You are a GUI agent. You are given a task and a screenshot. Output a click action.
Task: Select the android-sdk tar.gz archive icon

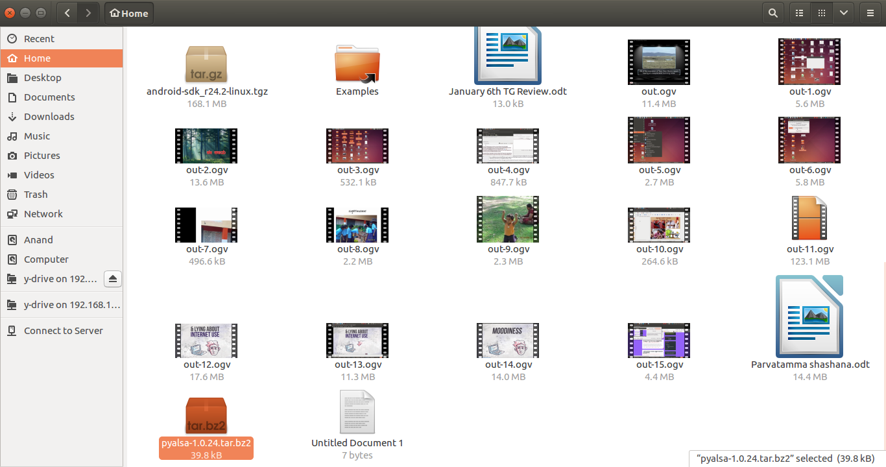tap(206, 64)
